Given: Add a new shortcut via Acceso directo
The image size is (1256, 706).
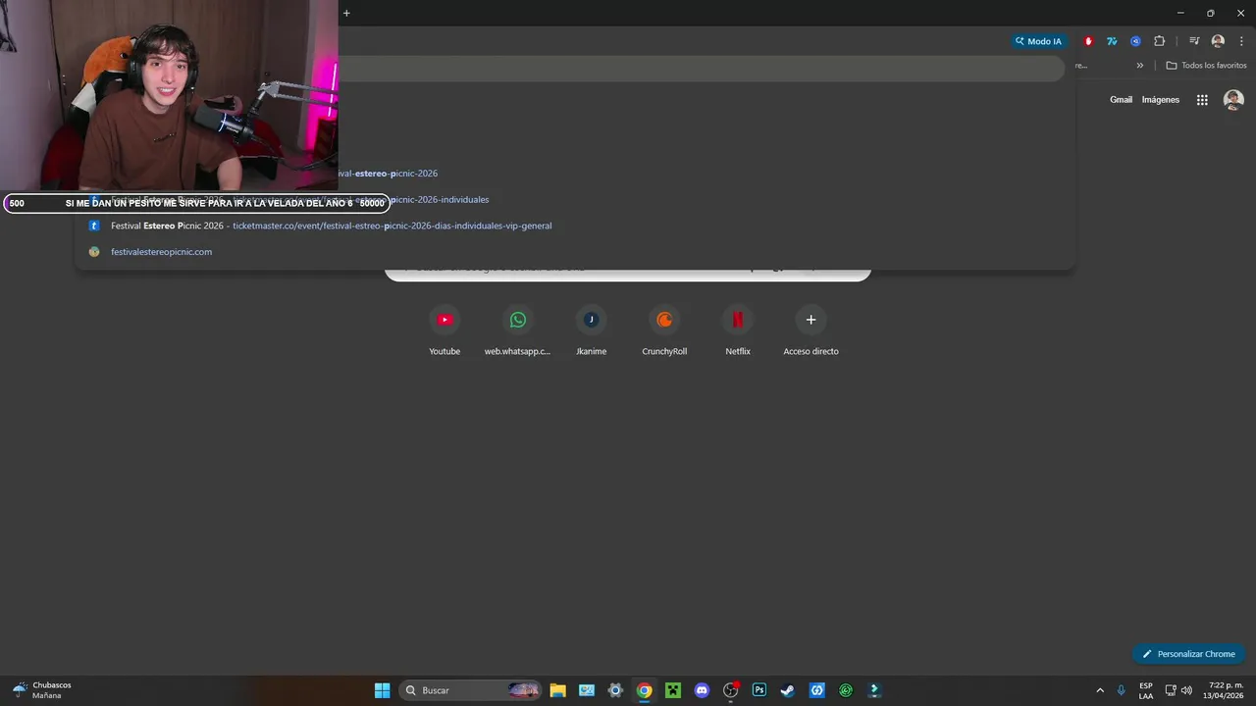Looking at the screenshot, I should [x=811, y=330].
